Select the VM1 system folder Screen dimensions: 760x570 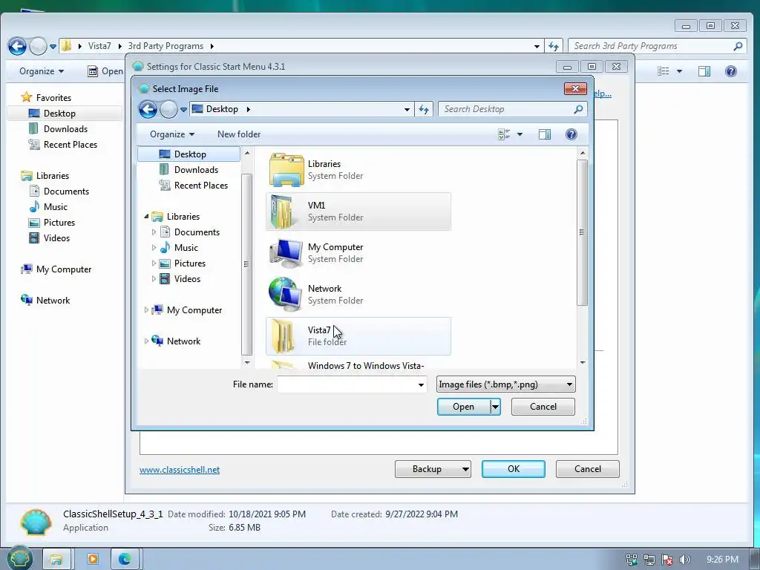coord(358,212)
